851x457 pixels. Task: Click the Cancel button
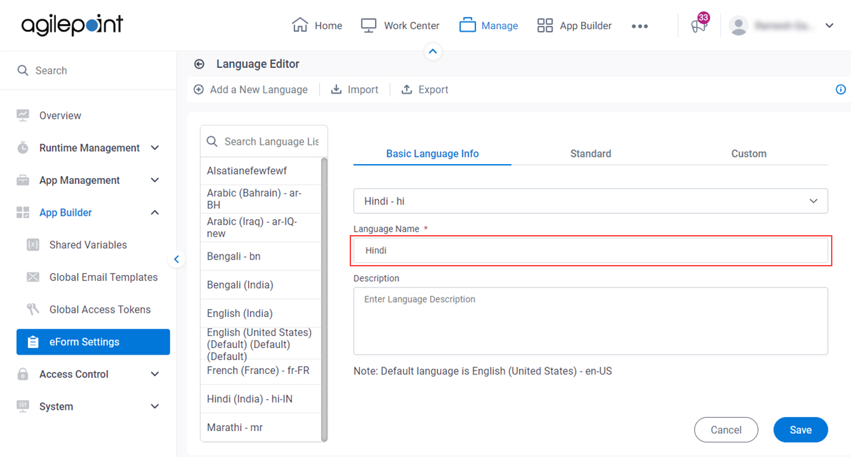726,430
